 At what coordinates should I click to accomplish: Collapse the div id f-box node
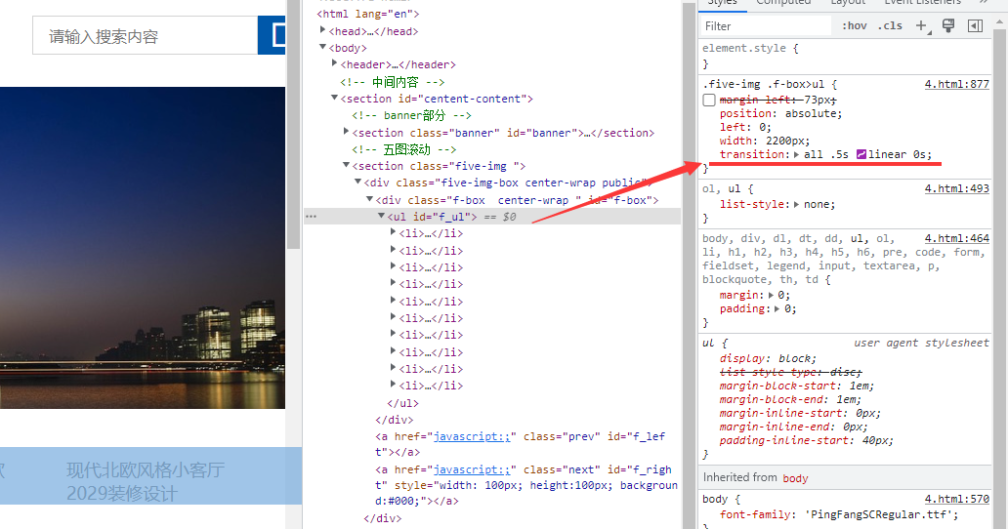(x=369, y=199)
